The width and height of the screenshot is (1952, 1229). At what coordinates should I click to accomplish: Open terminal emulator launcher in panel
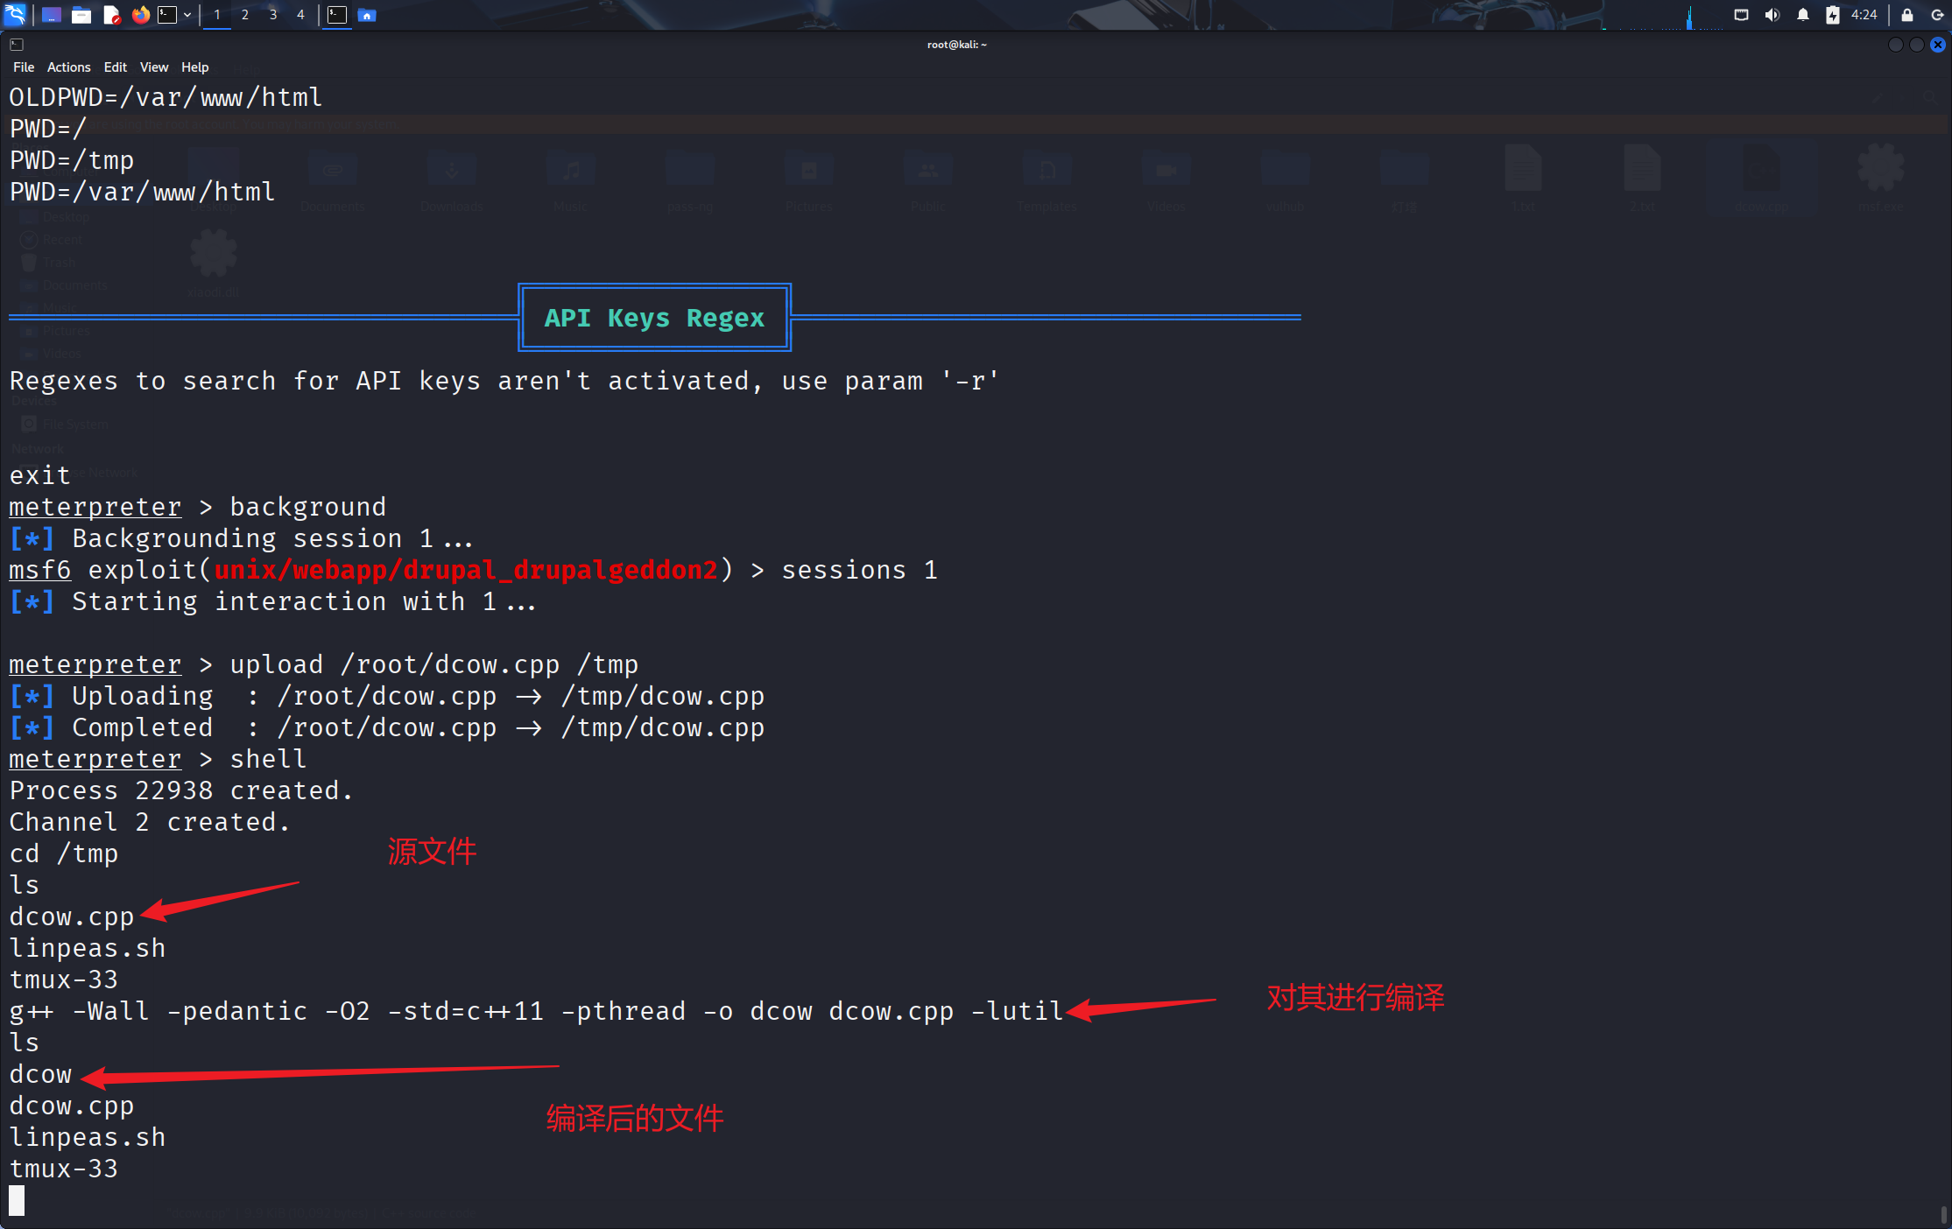[167, 15]
